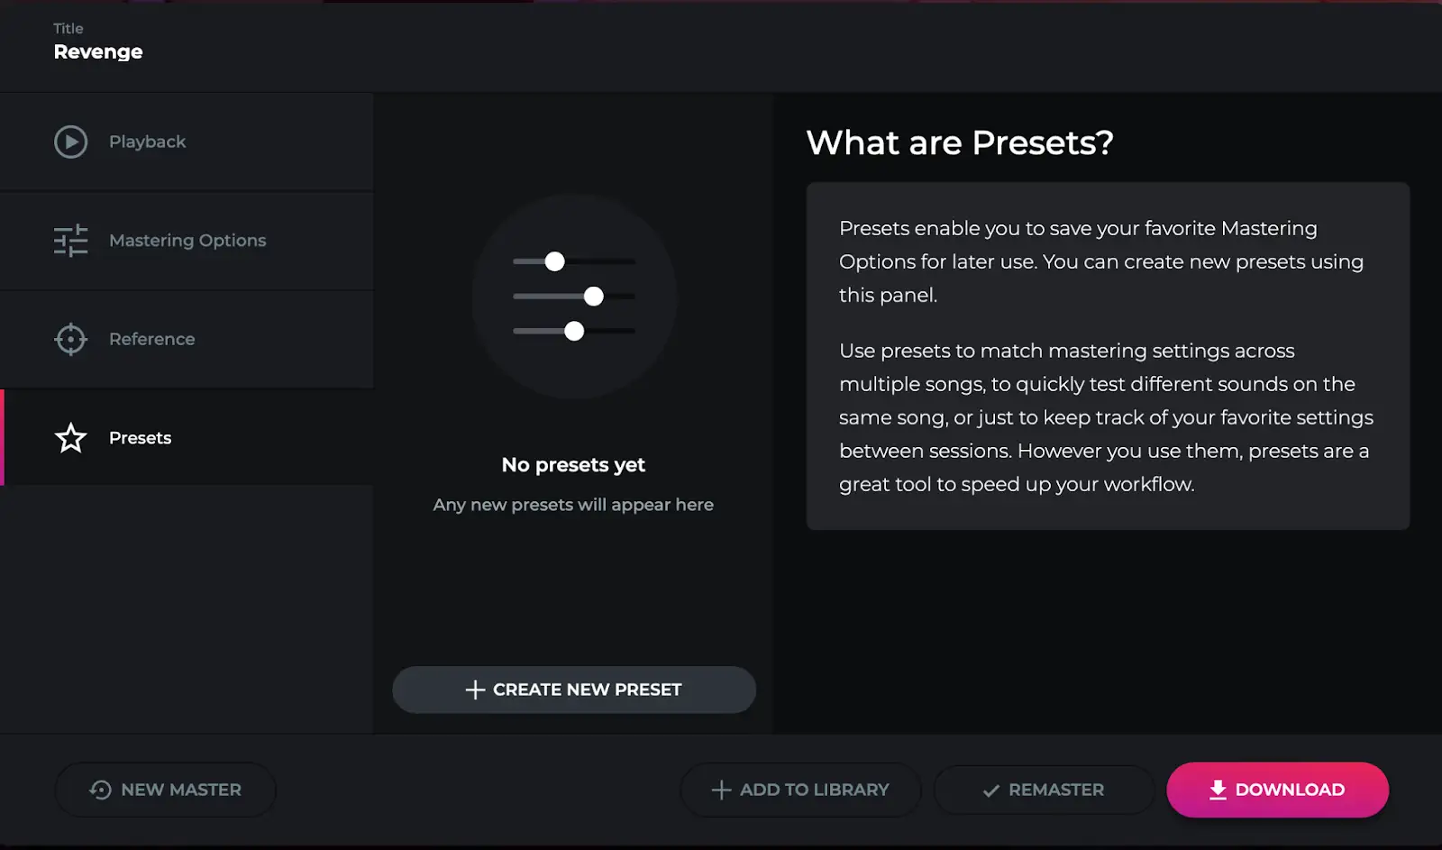
Task: Select the Presets tab label
Action: (141, 438)
